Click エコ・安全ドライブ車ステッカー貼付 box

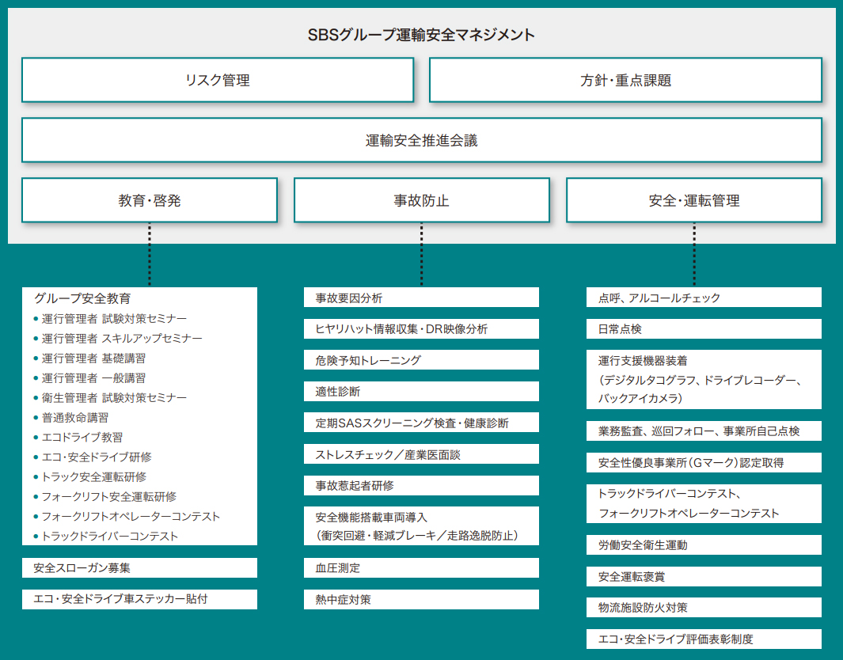point(140,599)
